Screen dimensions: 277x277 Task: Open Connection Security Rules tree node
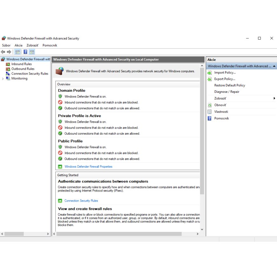point(30,73)
